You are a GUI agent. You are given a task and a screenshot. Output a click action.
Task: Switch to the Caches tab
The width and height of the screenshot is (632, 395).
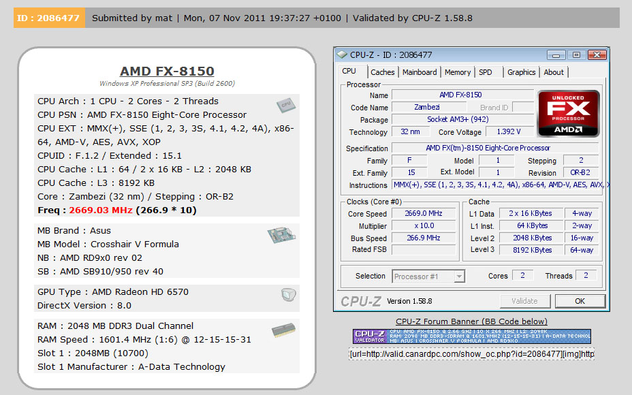[x=383, y=72]
